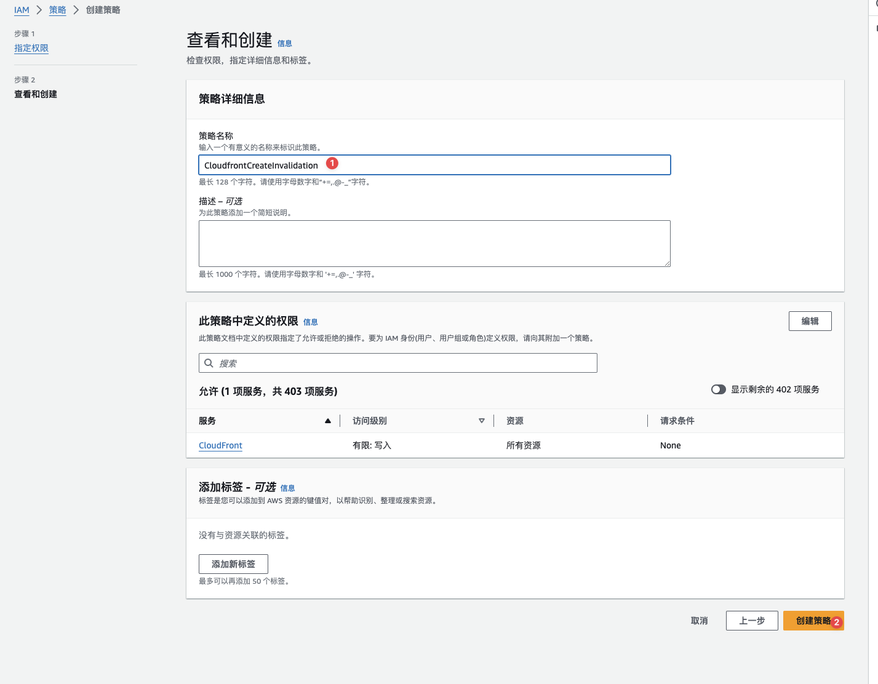The image size is (878, 684).
Task: Grab the 描述 textarea resize handle
Action: click(667, 263)
